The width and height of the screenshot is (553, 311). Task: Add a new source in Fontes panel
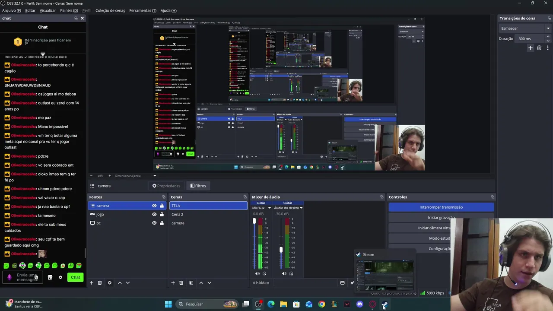pos(92,283)
